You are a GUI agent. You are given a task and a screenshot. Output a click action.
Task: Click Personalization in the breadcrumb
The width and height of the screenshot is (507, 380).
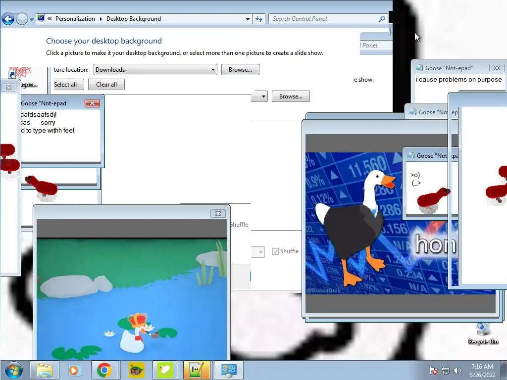click(75, 19)
